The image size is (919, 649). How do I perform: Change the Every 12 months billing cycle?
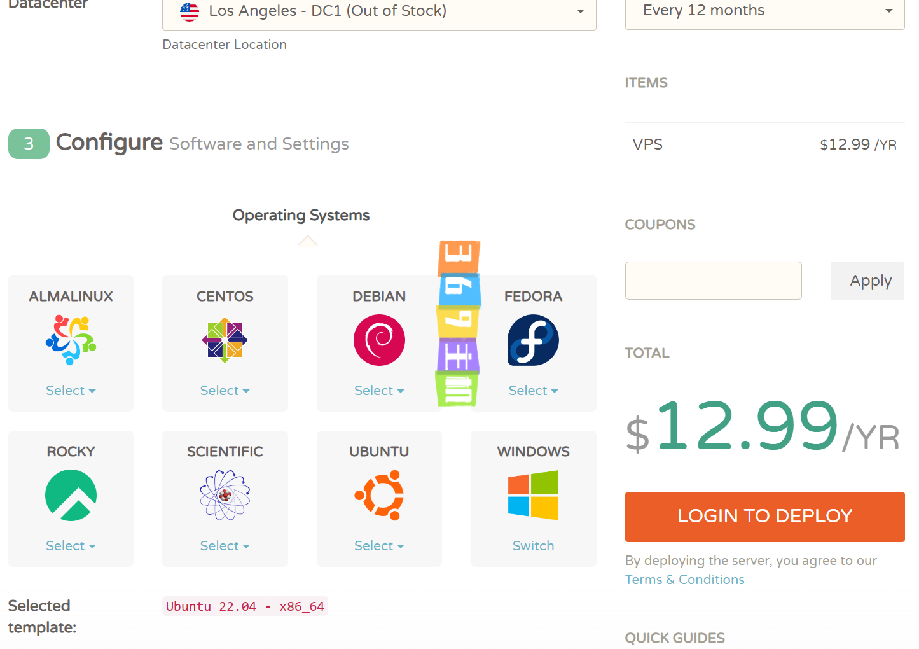point(764,11)
